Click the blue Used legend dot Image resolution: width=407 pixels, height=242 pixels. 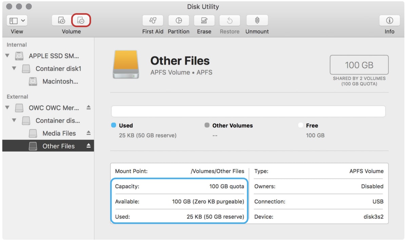pos(114,125)
